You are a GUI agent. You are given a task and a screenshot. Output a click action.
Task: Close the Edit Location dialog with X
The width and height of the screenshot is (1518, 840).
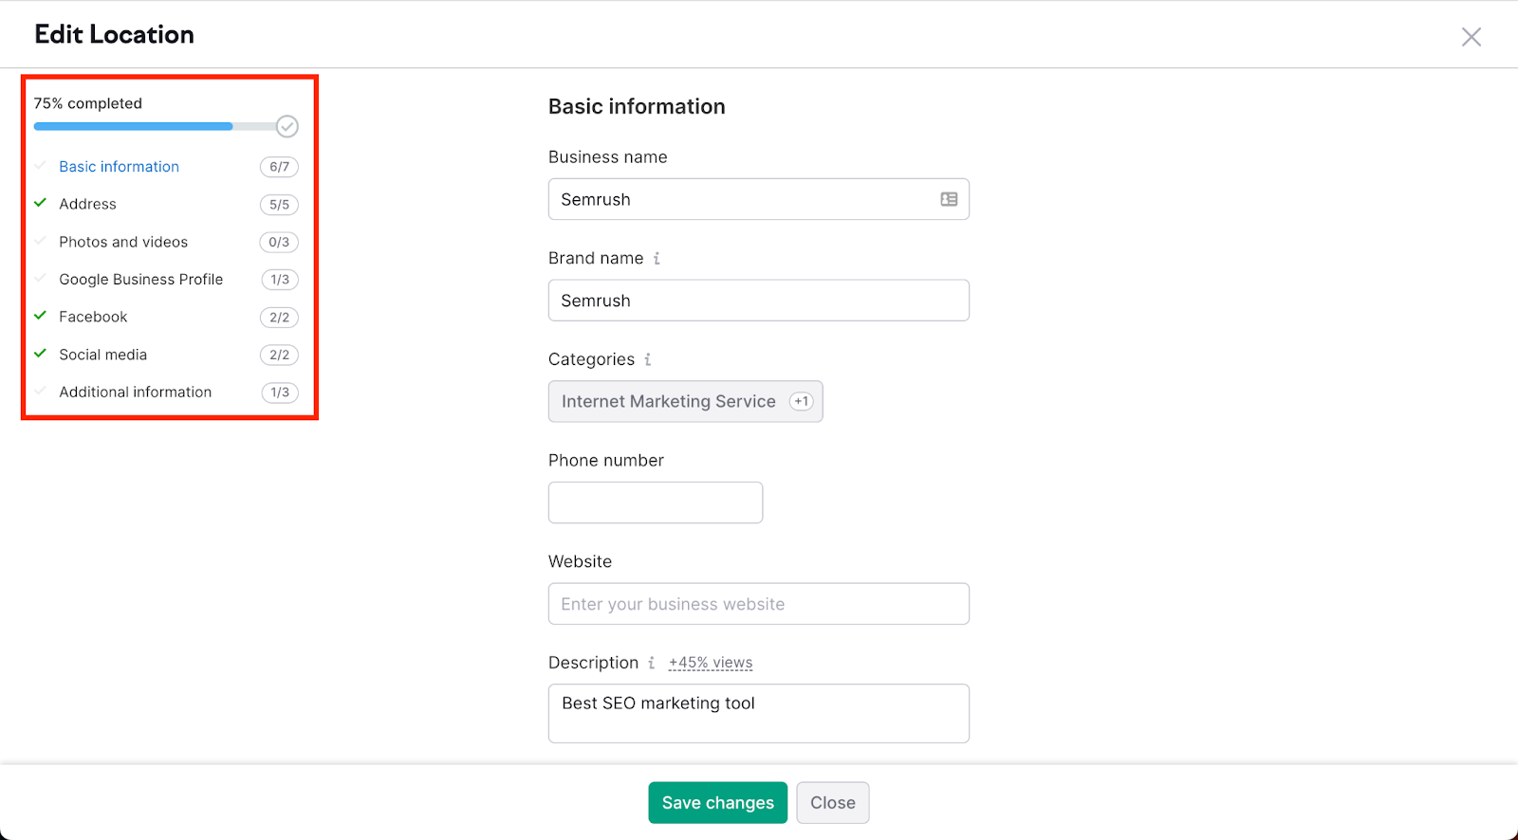coord(1471,37)
